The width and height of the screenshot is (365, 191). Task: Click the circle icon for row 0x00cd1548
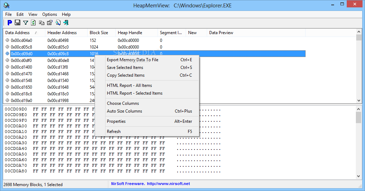click(x=7, y=80)
